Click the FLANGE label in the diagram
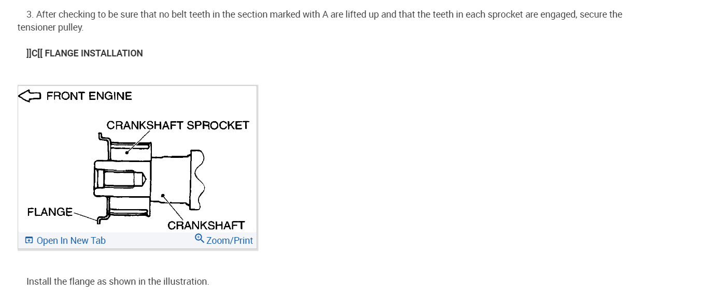This screenshot has height=294, width=721. tap(50, 212)
